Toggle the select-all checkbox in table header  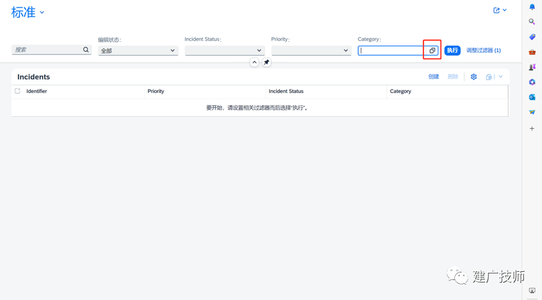coord(18,91)
